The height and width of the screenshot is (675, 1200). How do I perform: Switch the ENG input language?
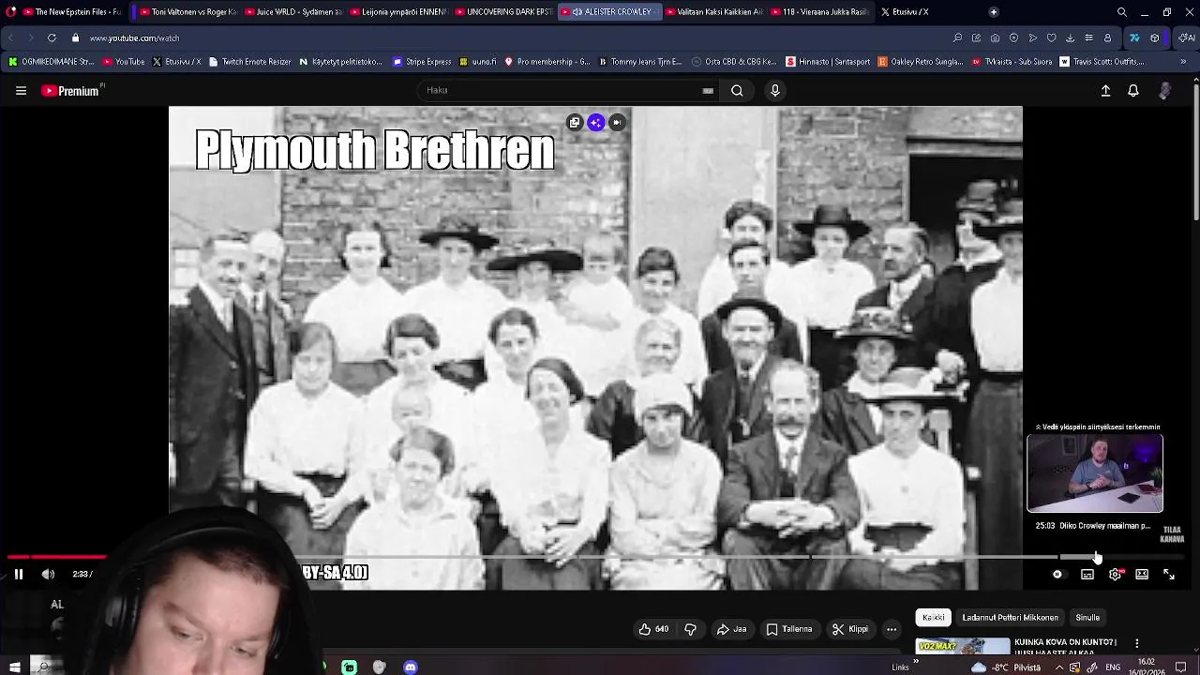[1113, 667]
